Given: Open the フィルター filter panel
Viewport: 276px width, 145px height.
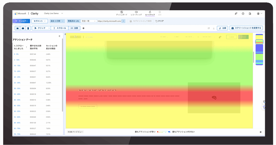Looking at the screenshot, I should click(22, 21).
